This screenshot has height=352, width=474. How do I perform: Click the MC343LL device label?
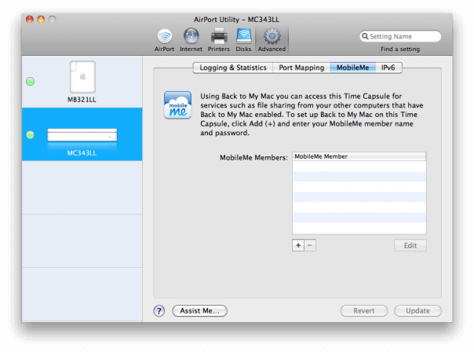tap(82, 153)
